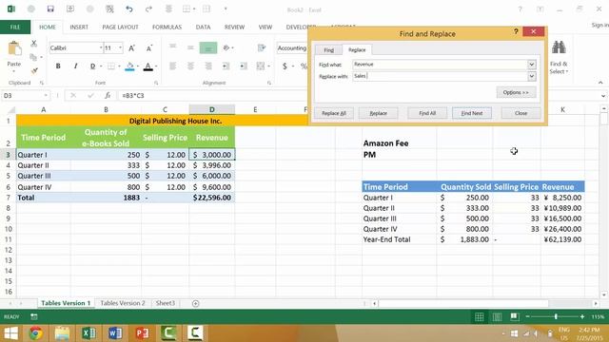609x342 pixels.
Task: Click the zoom in plus button
Action: tap(581, 316)
